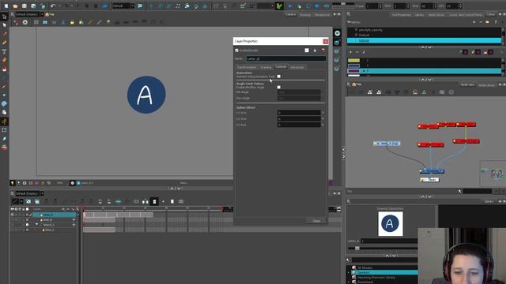Toggle checkbox of bottom timeline layer
Image resolution: width=506 pixels, height=284 pixels.
[x=27, y=230]
